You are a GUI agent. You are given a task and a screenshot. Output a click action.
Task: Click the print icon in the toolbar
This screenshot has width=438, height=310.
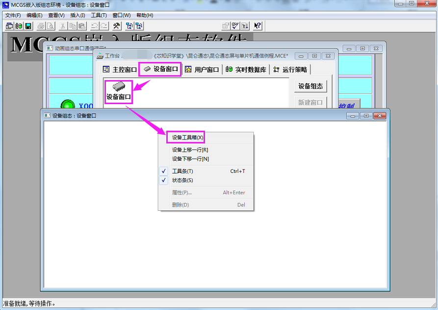click(x=41, y=26)
